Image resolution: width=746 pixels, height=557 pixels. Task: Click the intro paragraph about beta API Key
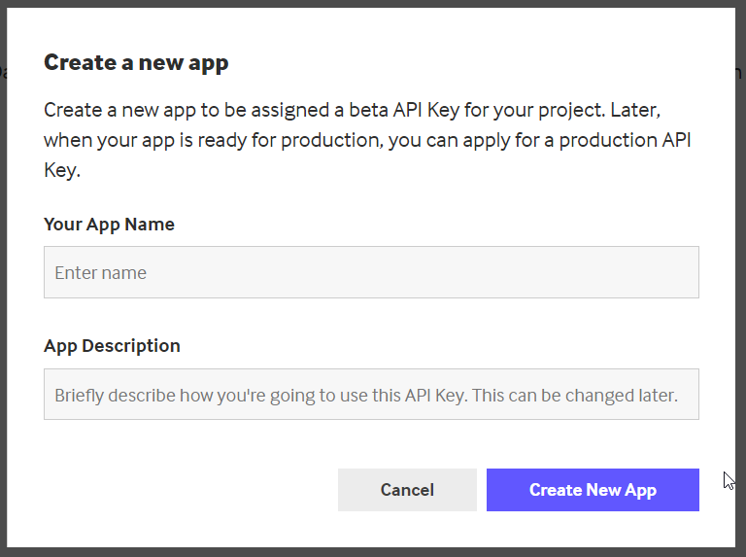coord(367,140)
